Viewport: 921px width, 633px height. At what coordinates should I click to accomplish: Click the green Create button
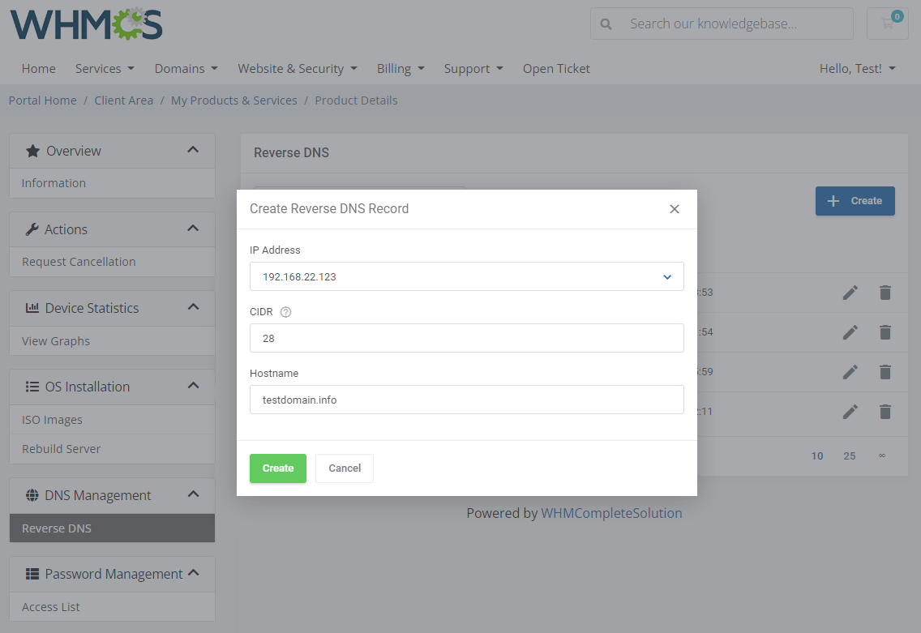pos(278,468)
